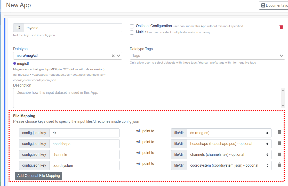This screenshot has width=288, height=186.
Task: Click the book icon on Documentation button
Action: coord(263,5)
